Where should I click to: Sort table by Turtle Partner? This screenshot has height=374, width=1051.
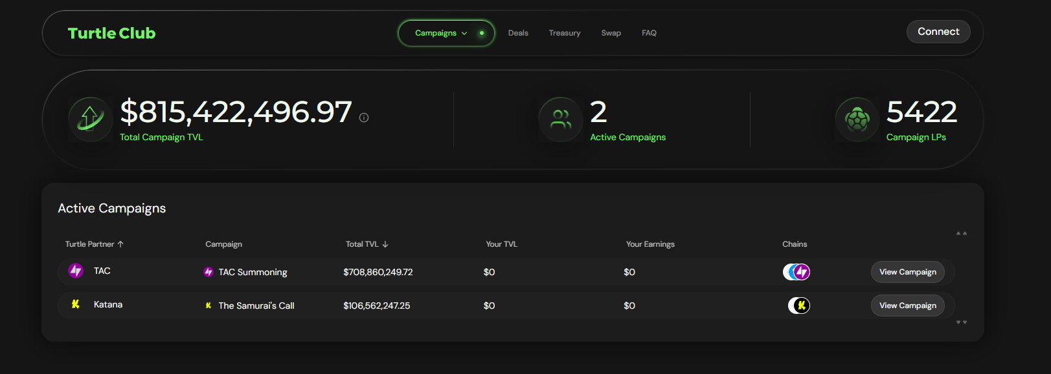coord(95,244)
